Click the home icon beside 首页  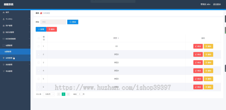(4, 13)
